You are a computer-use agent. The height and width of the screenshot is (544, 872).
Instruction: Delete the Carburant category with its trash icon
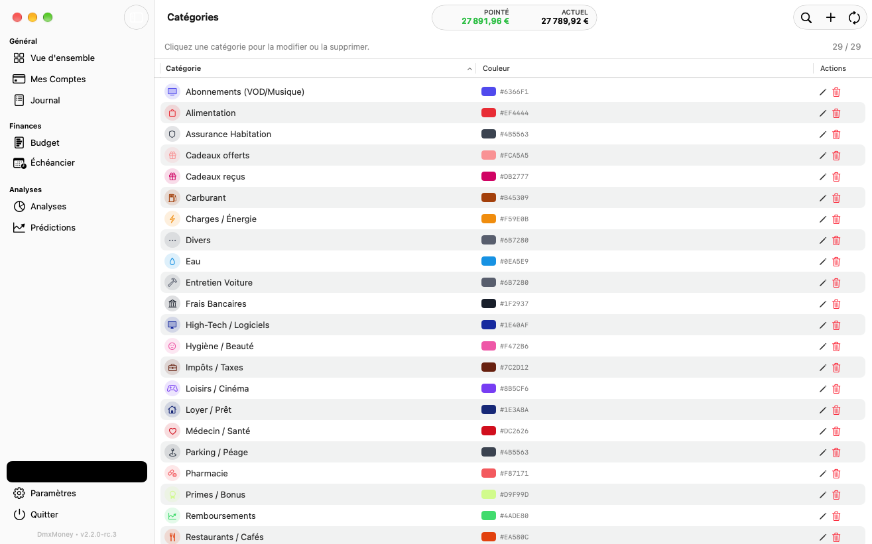tap(836, 198)
